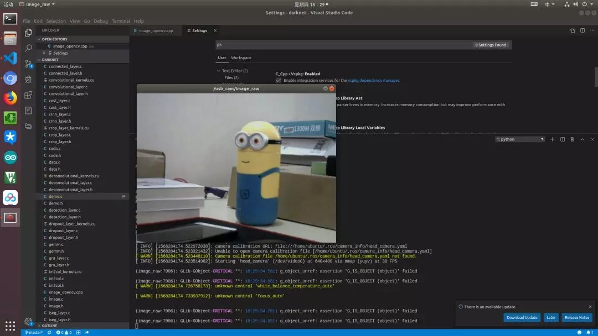Select the python terminal dropdown
Screen dimensions: 598x336
[x=520, y=139]
